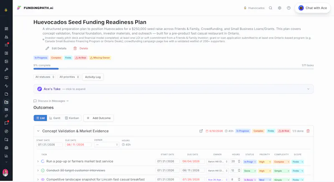Open the checklist icon with red badge
The height and width of the screenshot is (182, 334).
pyautogui.click(x=6, y=45)
